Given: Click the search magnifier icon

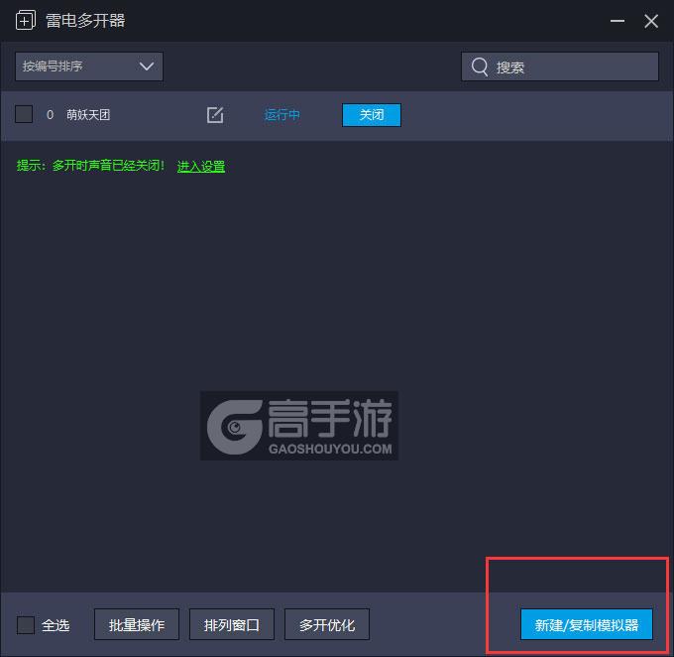Looking at the screenshot, I should point(480,66).
